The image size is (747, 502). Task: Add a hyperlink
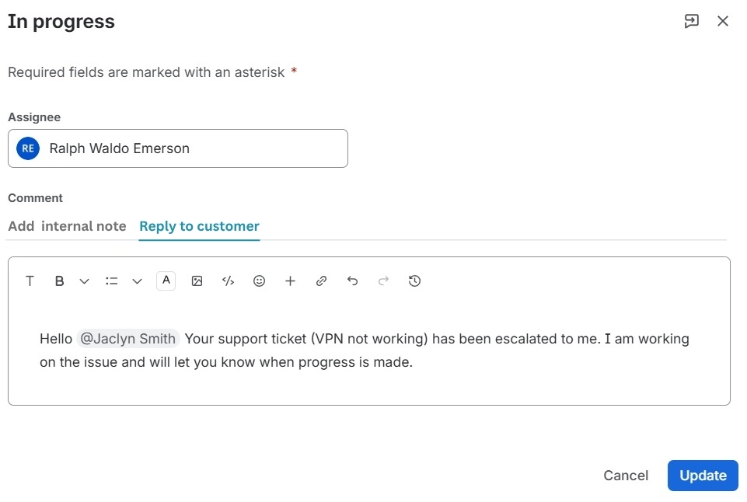tap(321, 281)
